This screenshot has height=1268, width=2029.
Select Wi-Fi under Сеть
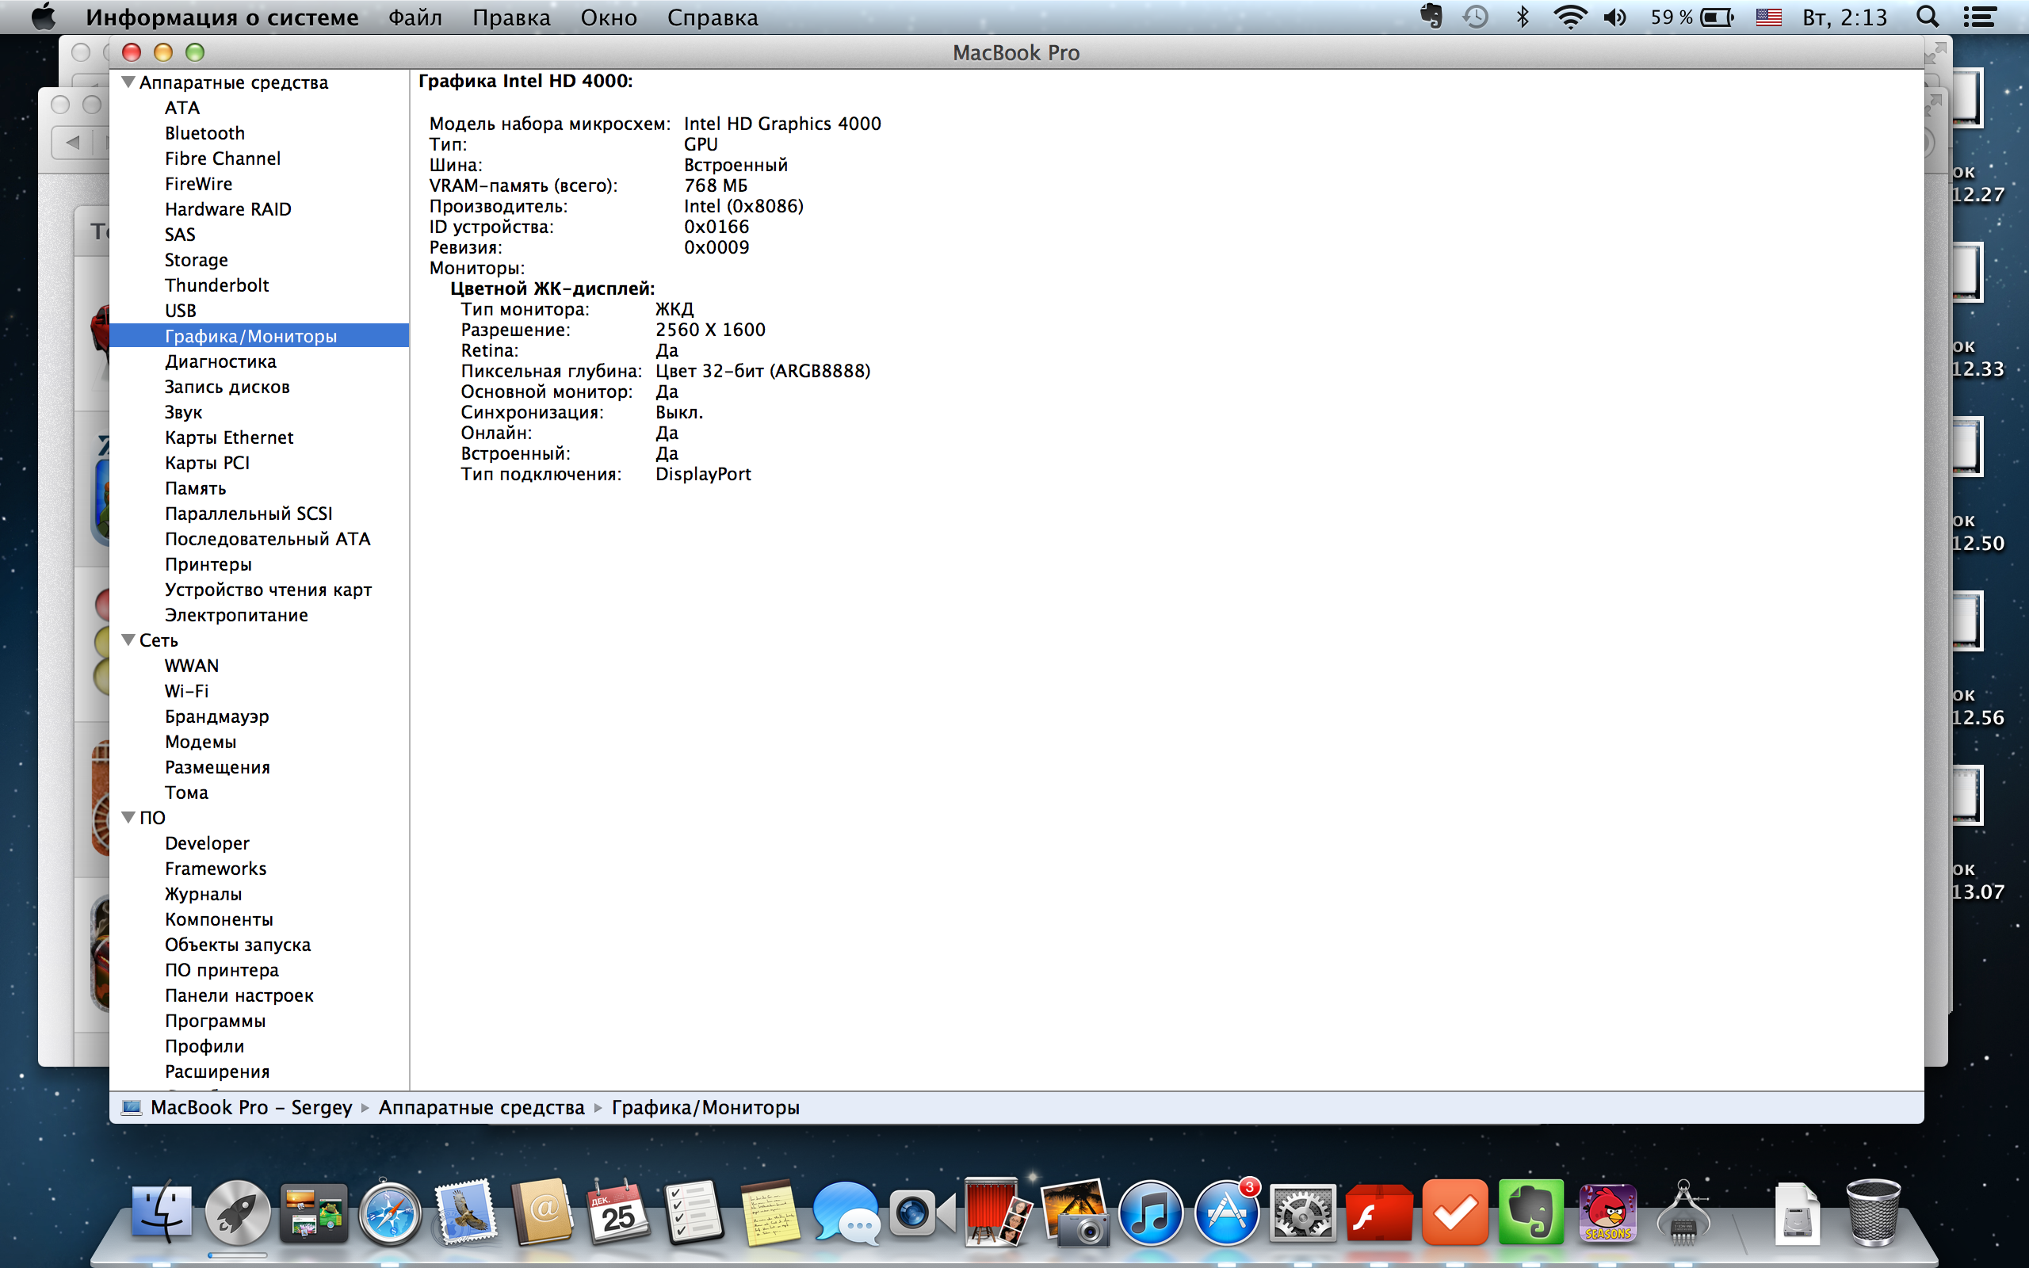tap(187, 691)
